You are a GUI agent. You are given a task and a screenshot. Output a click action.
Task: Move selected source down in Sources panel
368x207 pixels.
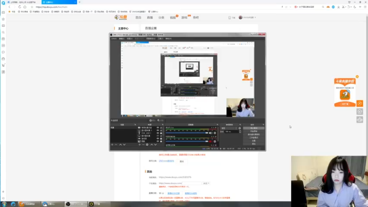pyautogui.click(x=155, y=144)
